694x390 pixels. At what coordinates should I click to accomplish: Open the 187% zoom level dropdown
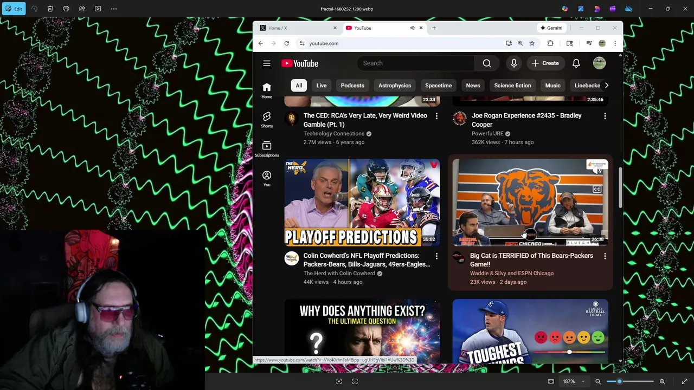click(x=573, y=381)
